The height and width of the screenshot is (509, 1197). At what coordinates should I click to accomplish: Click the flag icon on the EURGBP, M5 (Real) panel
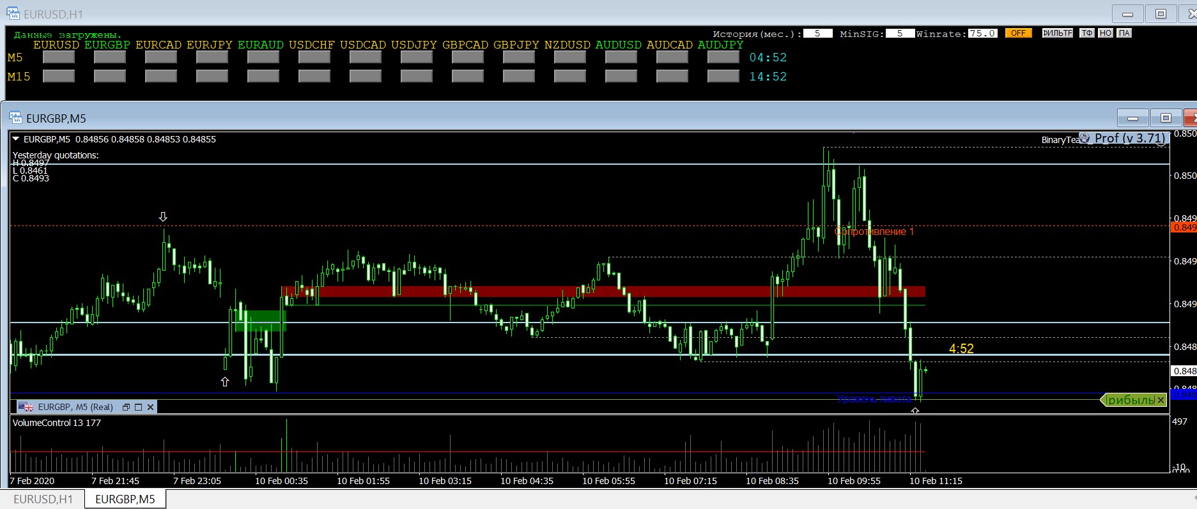26,407
